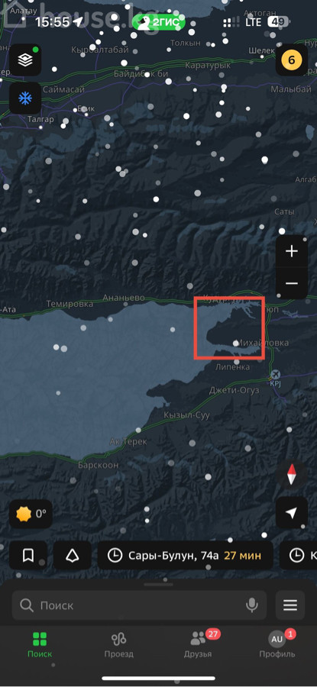Screen dimensions: 317x687
Task: Open the Профиль tab
Action: [x=277, y=645]
